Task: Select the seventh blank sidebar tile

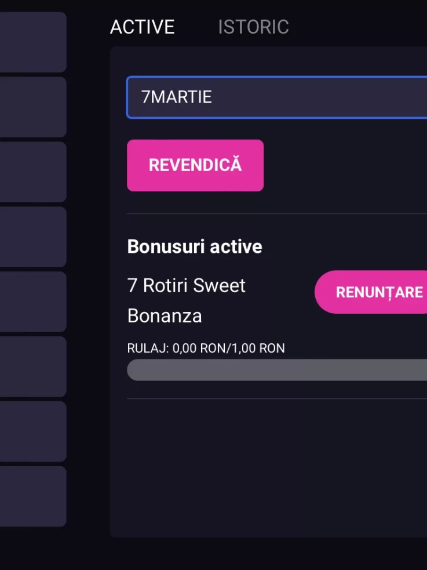Action: 33,431
